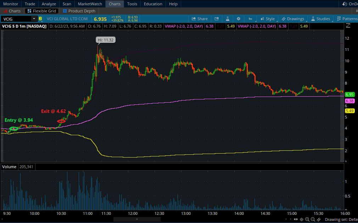The height and width of the screenshot is (223, 358).
Task: Click the right scroll arrow in chart footer
Action: coord(291,219)
